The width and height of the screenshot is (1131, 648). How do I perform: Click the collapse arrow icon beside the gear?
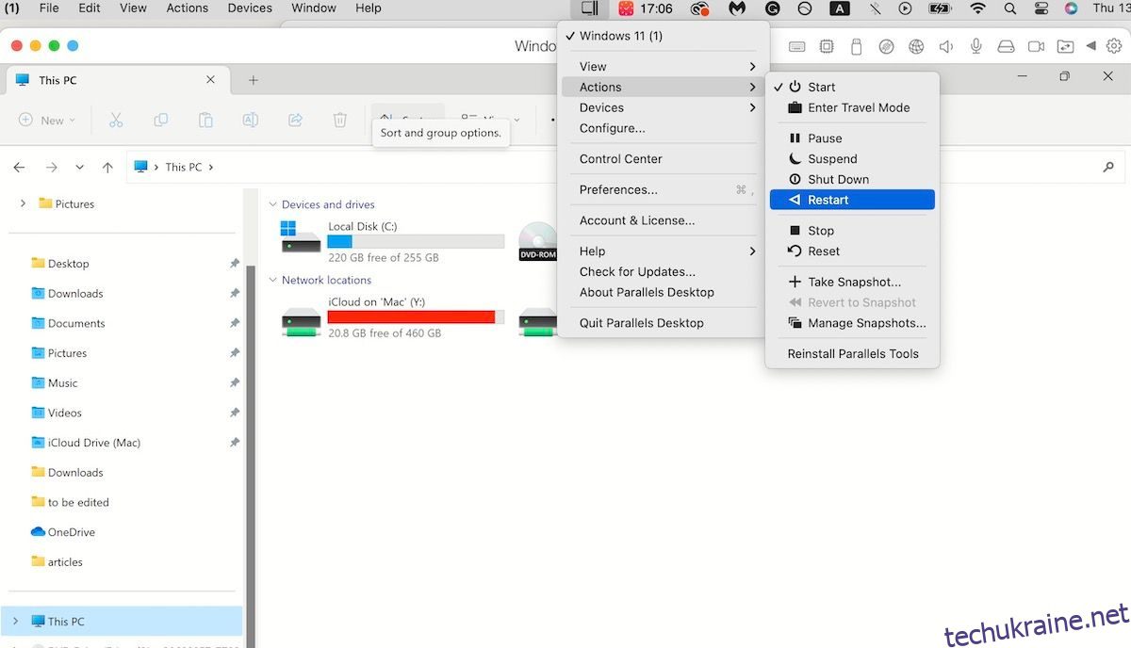click(1090, 46)
